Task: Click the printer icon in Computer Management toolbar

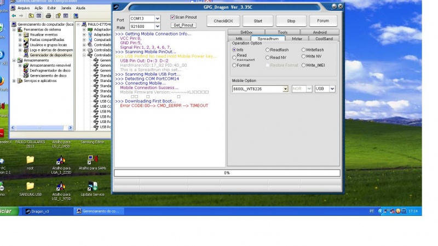Action: click(x=48, y=16)
